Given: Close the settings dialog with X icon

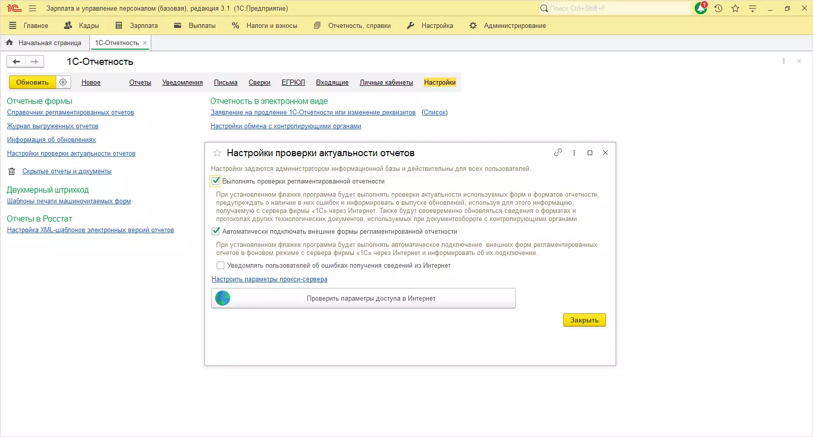Looking at the screenshot, I should pyautogui.click(x=605, y=153).
